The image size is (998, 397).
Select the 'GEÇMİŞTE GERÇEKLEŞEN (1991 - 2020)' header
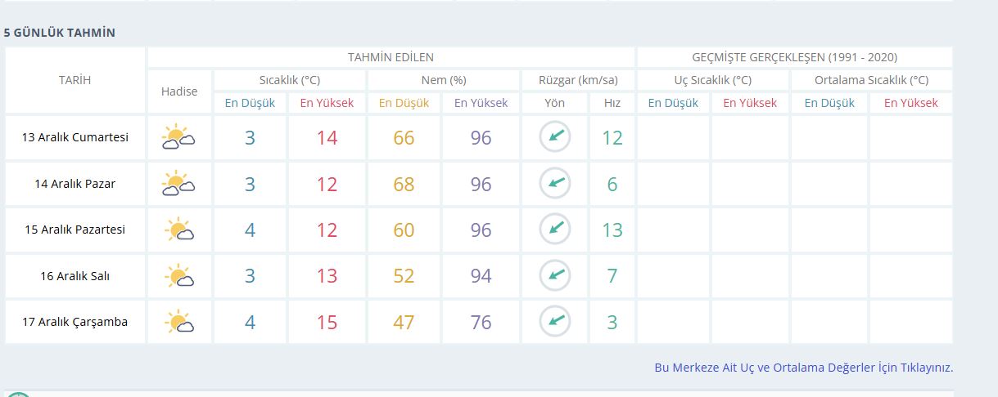[x=794, y=57]
